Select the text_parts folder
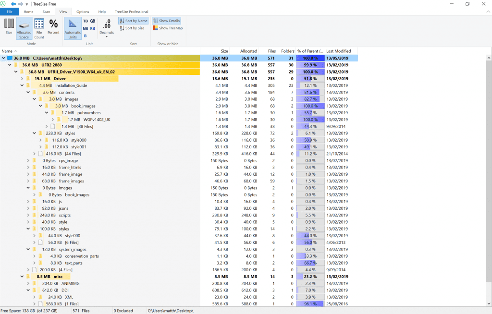The width and height of the screenshot is (492, 314). tap(74, 263)
